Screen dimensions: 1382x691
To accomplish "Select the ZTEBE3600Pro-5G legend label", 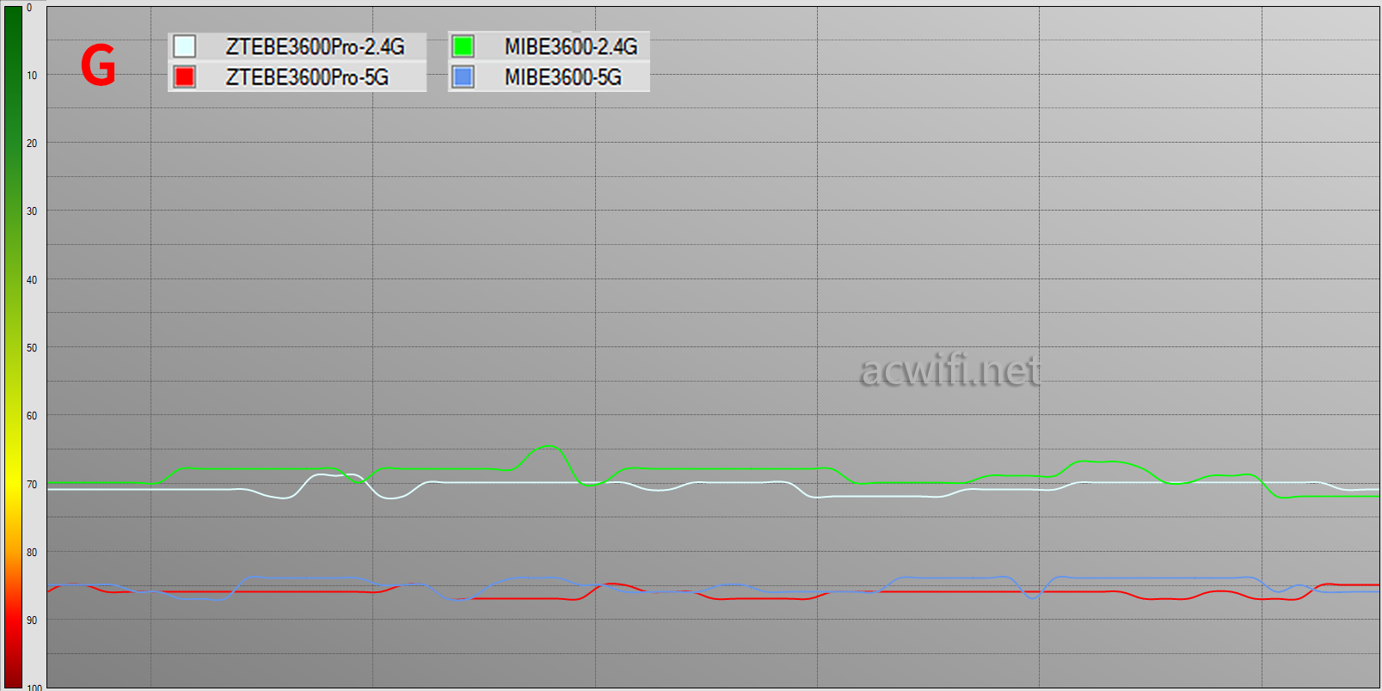I will (x=307, y=77).
